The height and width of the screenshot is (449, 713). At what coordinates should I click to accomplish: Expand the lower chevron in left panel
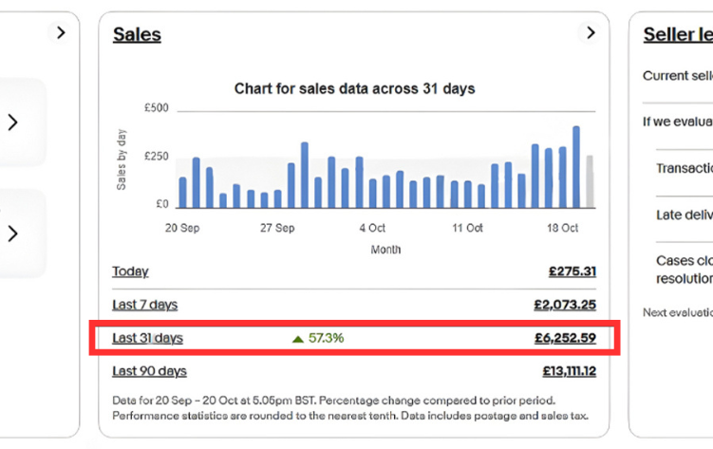tap(12, 234)
